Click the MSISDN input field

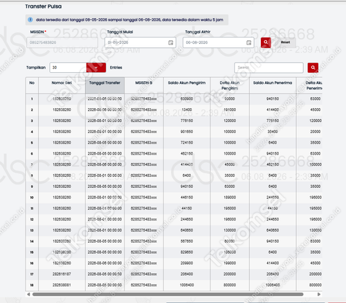[62, 42]
